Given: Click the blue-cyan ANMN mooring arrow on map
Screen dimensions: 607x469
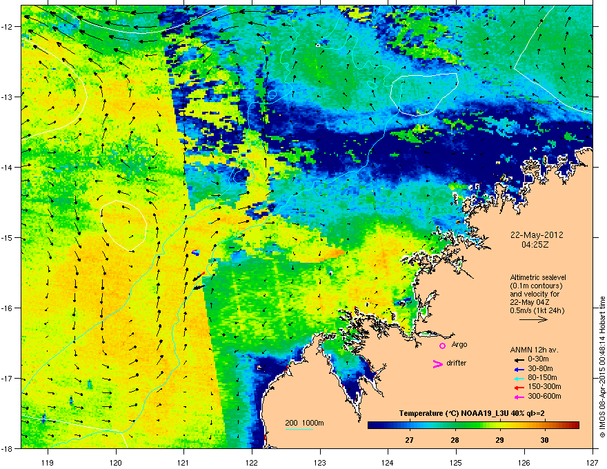Looking at the screenshot, I should click(196, 252).
